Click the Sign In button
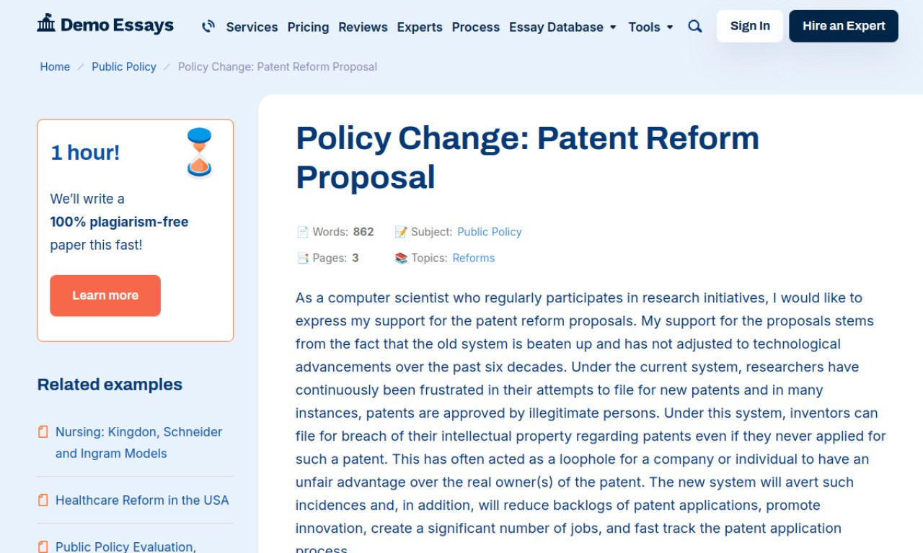 click(750, 26)
